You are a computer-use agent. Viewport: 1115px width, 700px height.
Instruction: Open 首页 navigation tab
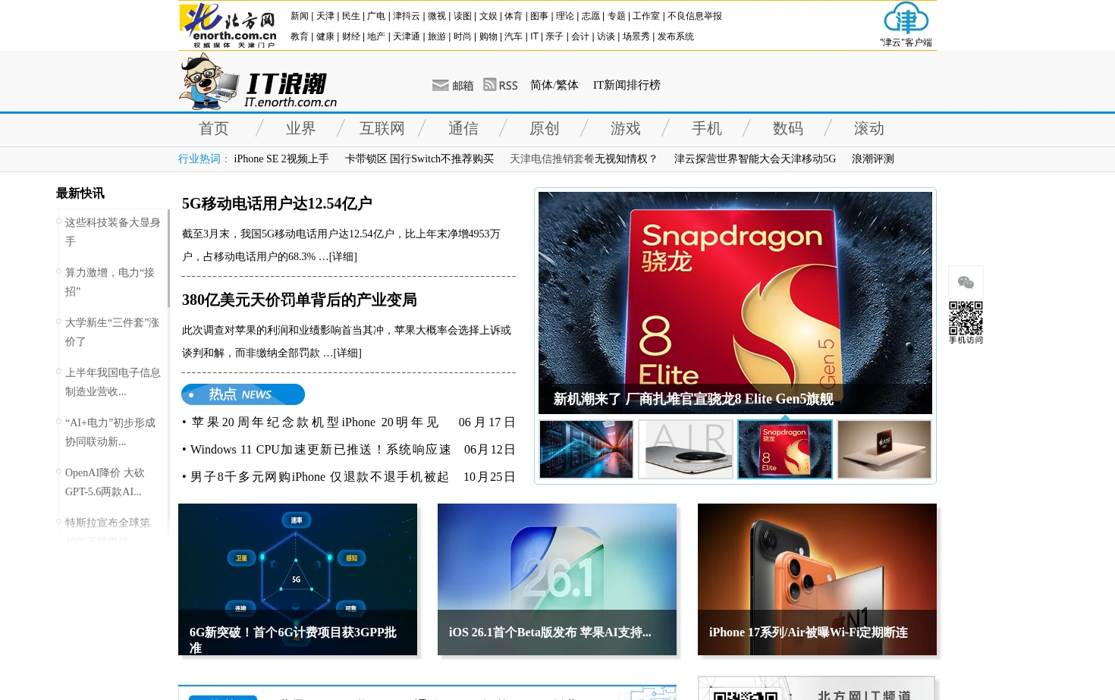(214, 129)
